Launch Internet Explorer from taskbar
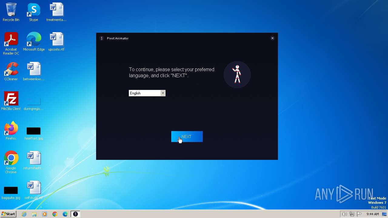The image size is (388, 218). [24, 214]
